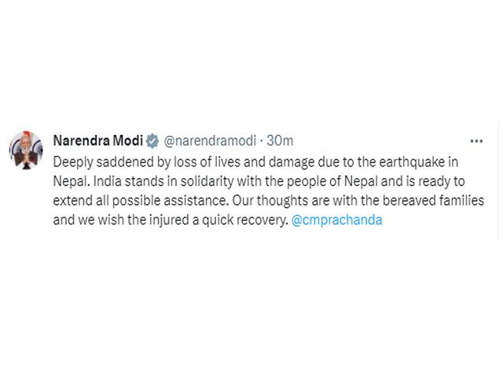Viewport: 503px width, 377px height.
Task: Click the Narendra Modi display name
Action: pos(97,141)
